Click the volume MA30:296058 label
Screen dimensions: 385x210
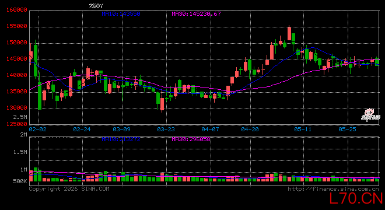click(x=191, y=139)
